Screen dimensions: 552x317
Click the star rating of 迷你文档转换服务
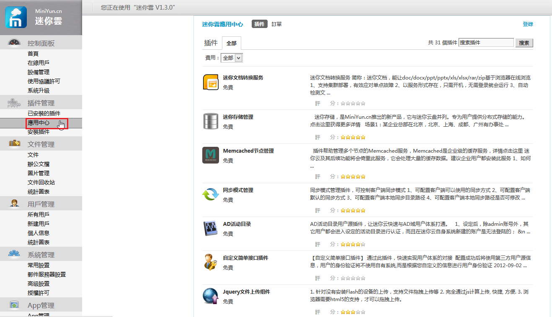click(x=353, y=103)
